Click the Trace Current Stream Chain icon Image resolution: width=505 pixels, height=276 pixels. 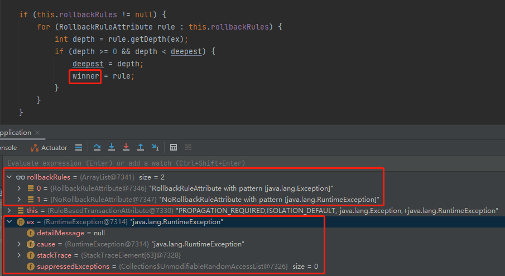click(188, 147)
